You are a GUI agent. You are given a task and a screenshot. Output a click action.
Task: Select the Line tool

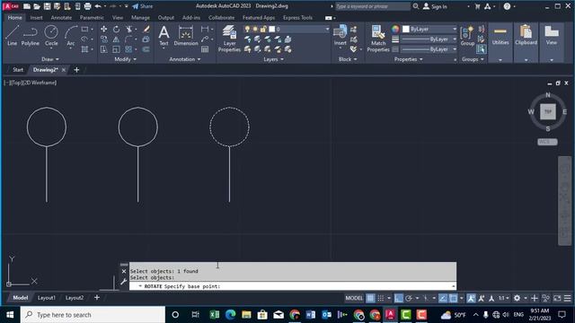[x=12, y=36]
